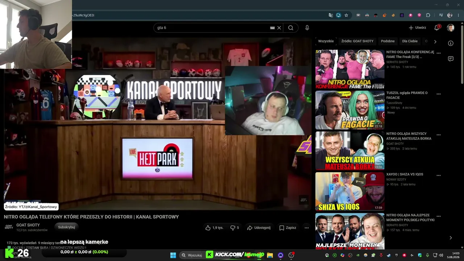
Task: Open 'WSZYSCY ATAKUJĄ MATEUSZA BORKA' thumbnail
Action: pyautogui.click(x=350, y=151)
